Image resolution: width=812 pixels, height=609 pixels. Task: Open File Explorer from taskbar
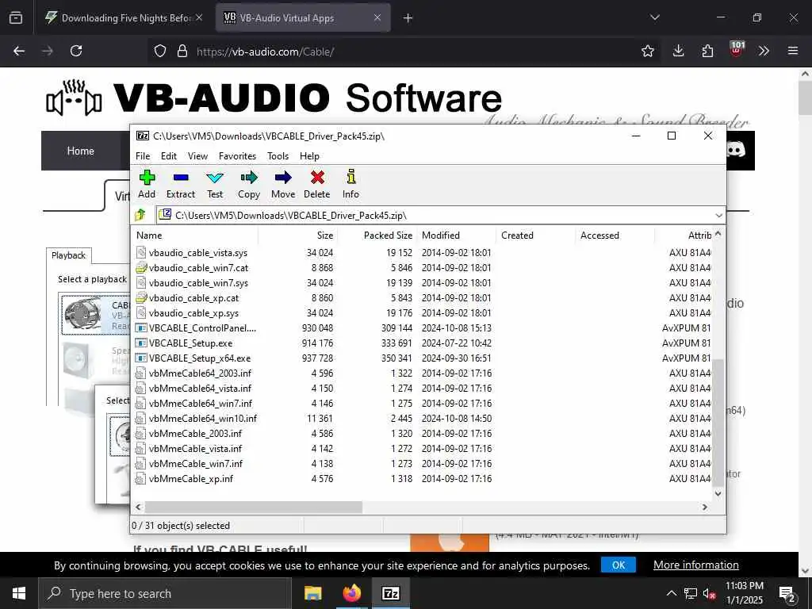click(312, 593)
